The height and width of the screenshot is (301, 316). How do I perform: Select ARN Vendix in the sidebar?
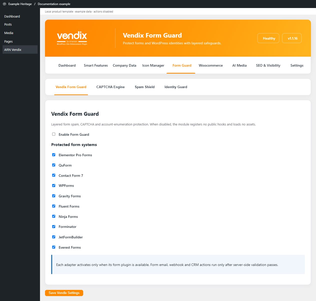click(x=20, y=50)
